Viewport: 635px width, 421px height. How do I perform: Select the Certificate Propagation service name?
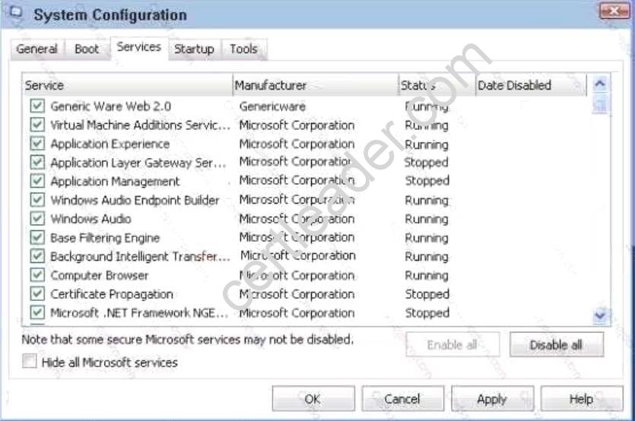click(112, 294)
